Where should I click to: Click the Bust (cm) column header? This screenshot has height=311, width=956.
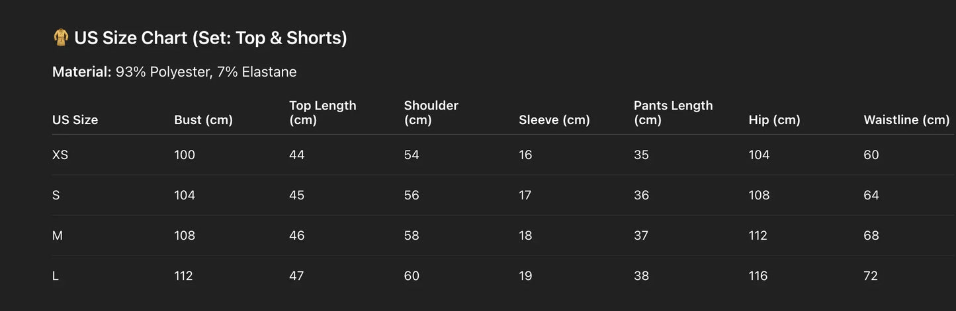click(203, 120)
